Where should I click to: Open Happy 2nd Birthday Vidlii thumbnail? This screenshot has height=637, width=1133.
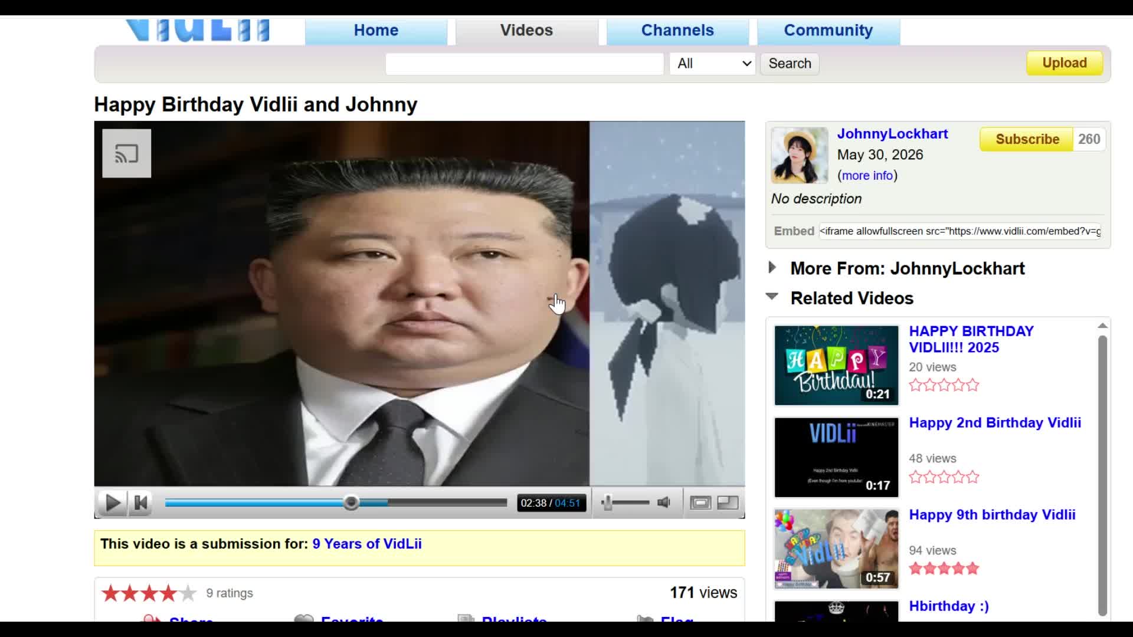click(836, 457)
